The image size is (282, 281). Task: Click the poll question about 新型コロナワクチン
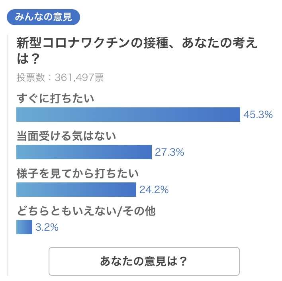click(137, 51)
